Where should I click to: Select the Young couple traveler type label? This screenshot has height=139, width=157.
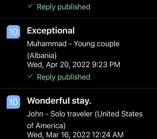97,44
